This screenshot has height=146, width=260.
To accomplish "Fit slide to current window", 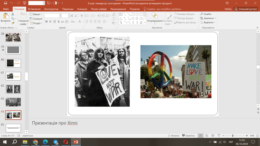I will click(258, 136).
